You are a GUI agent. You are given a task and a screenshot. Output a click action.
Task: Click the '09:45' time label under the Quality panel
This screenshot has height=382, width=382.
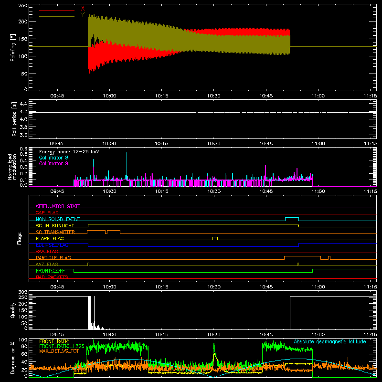point(57,335)
